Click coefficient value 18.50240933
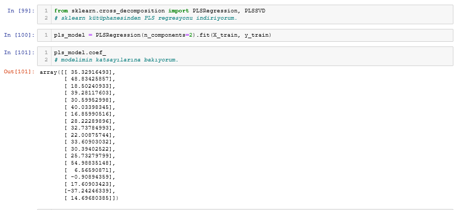This screenshot has height=210, width=457. tap(91, 86)
